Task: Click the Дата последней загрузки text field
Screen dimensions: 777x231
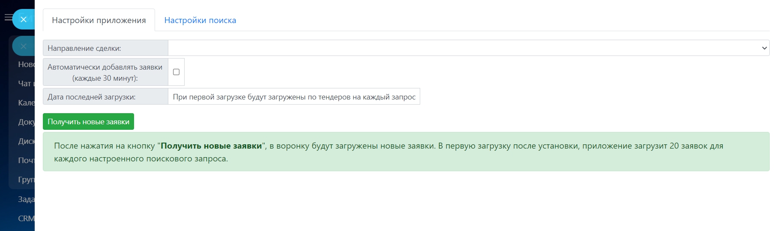Action: pos(294,97)
